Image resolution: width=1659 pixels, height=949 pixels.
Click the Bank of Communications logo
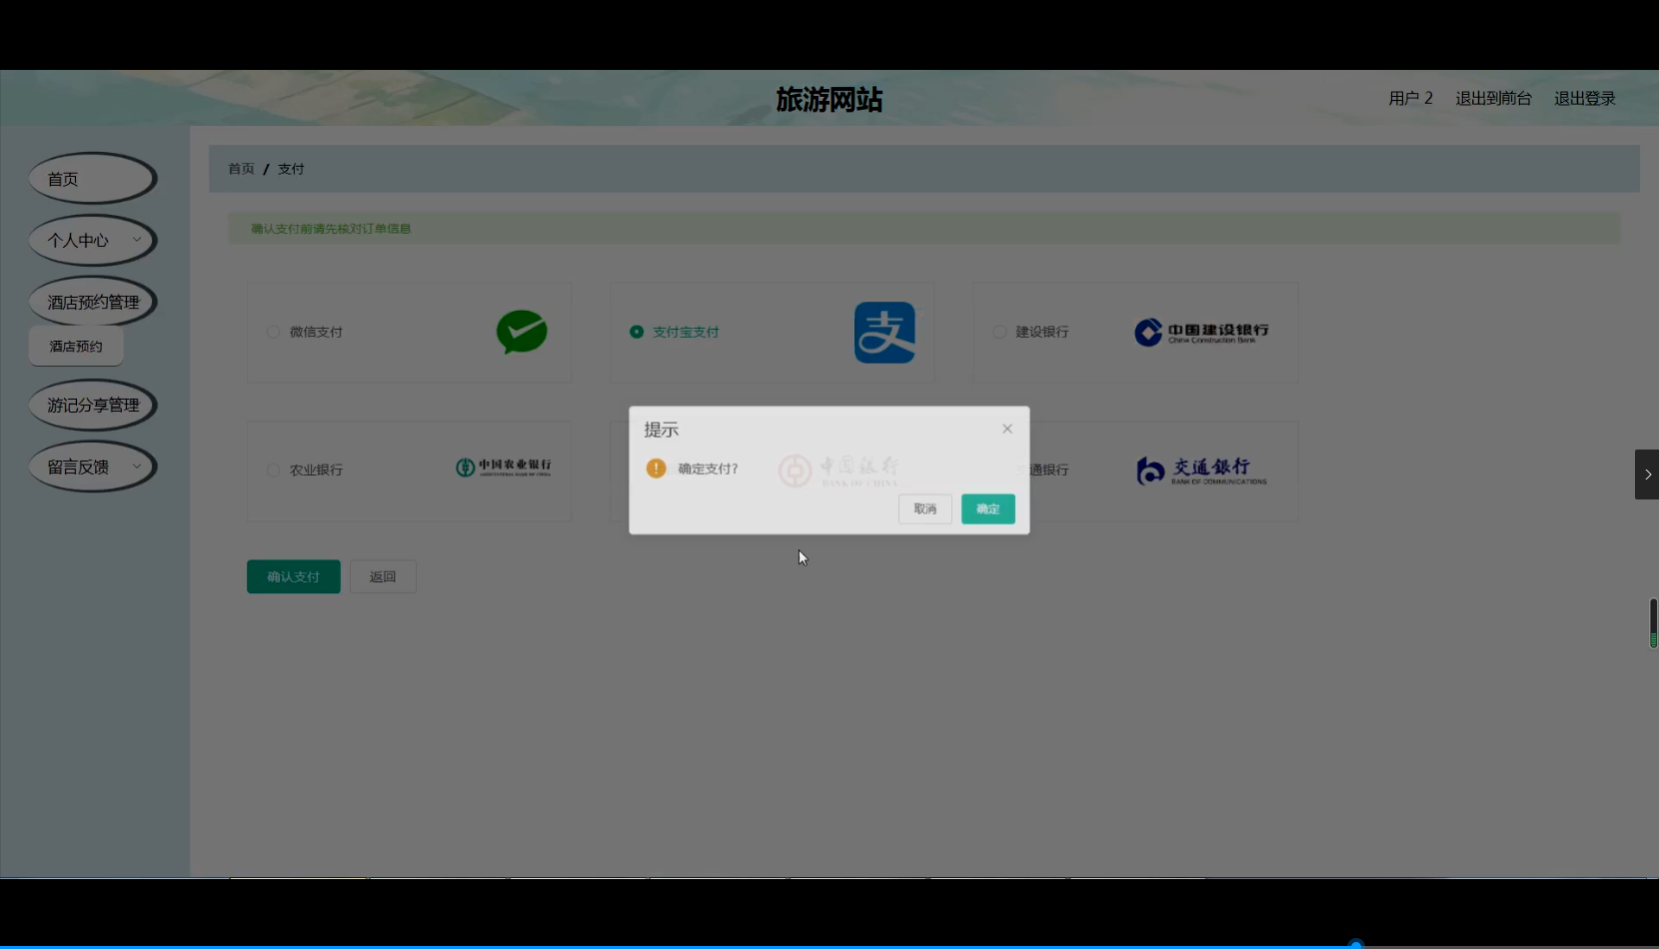tap(1202, 471)
